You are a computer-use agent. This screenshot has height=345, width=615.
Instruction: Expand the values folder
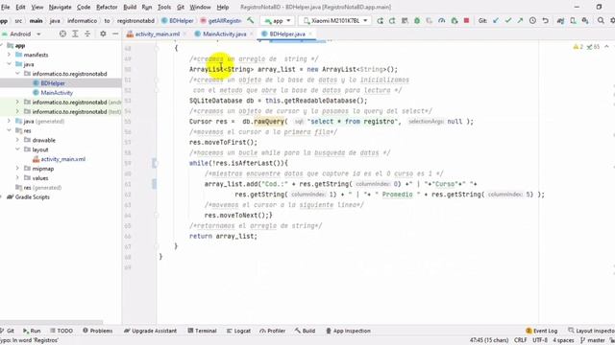17,178
